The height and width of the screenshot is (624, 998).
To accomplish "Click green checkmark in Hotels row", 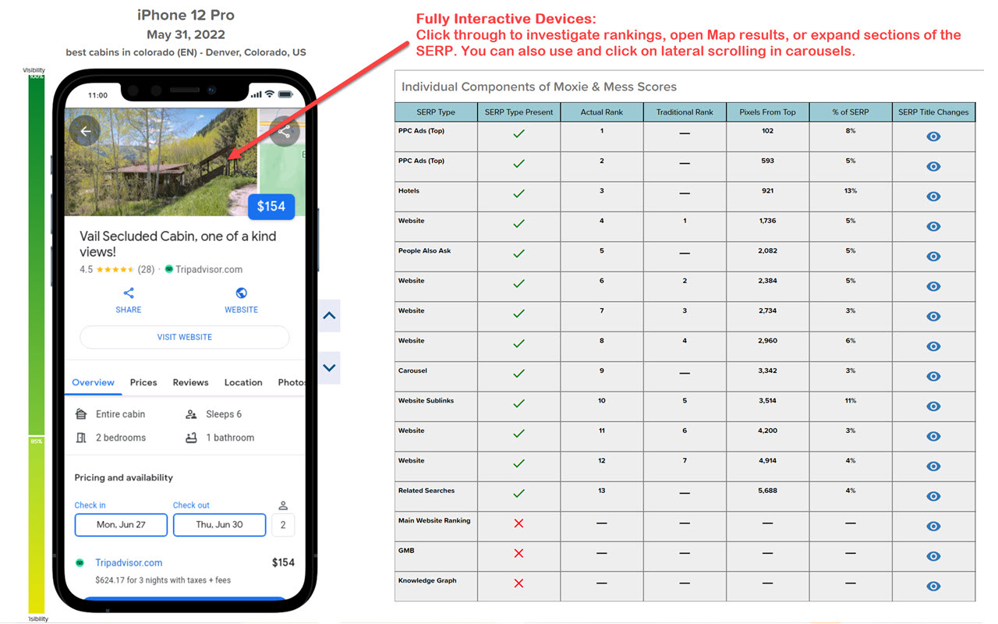I will [x=518, y=193].
